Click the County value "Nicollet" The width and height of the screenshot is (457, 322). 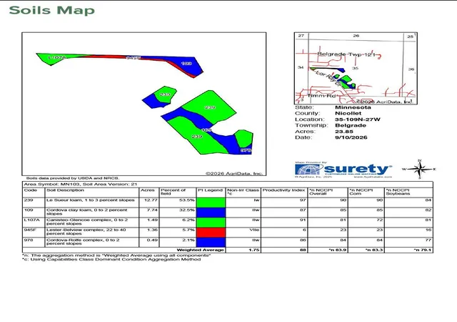348,113
